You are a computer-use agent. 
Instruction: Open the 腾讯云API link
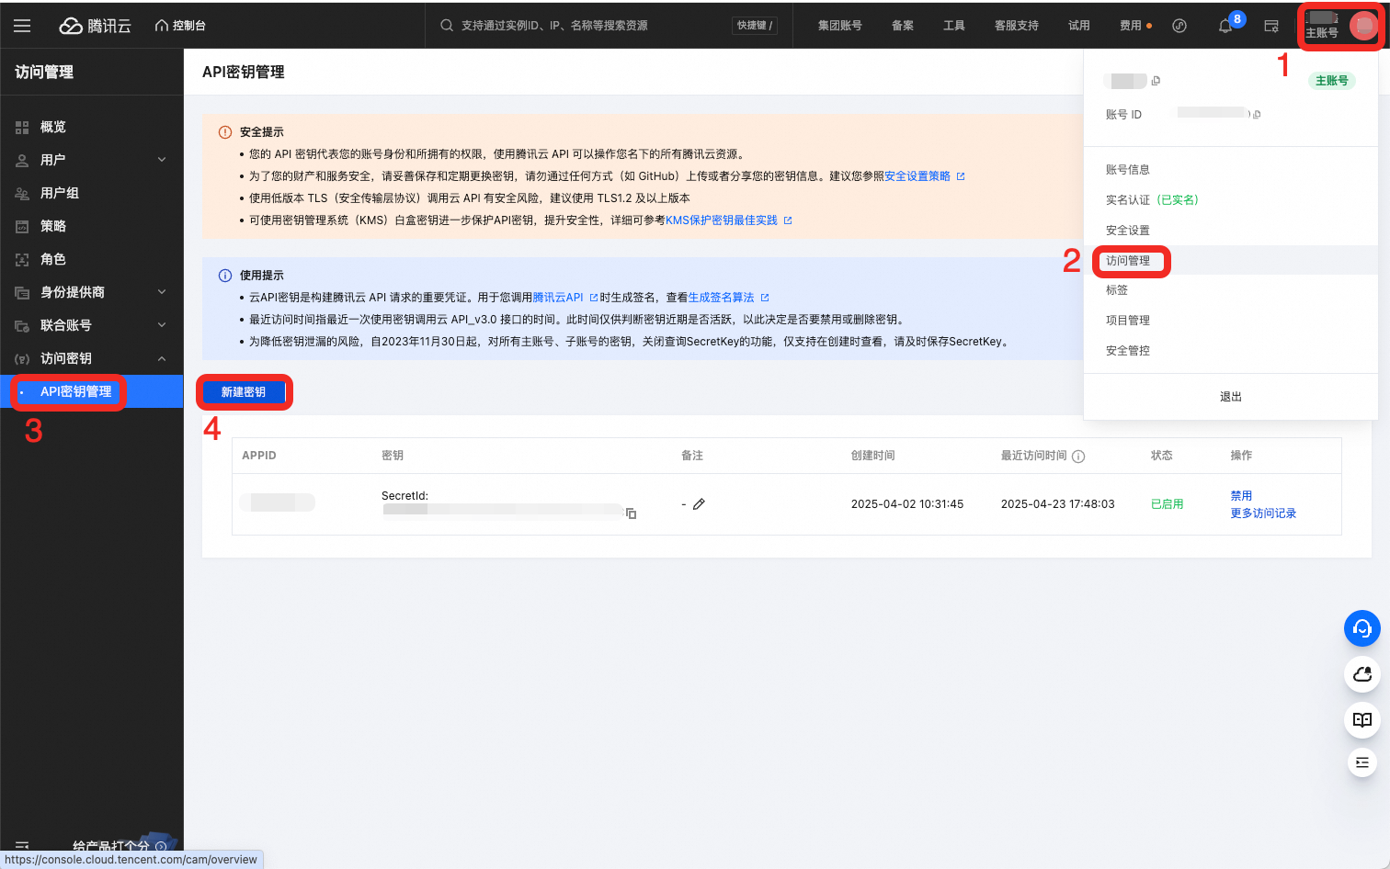point(558,298)
